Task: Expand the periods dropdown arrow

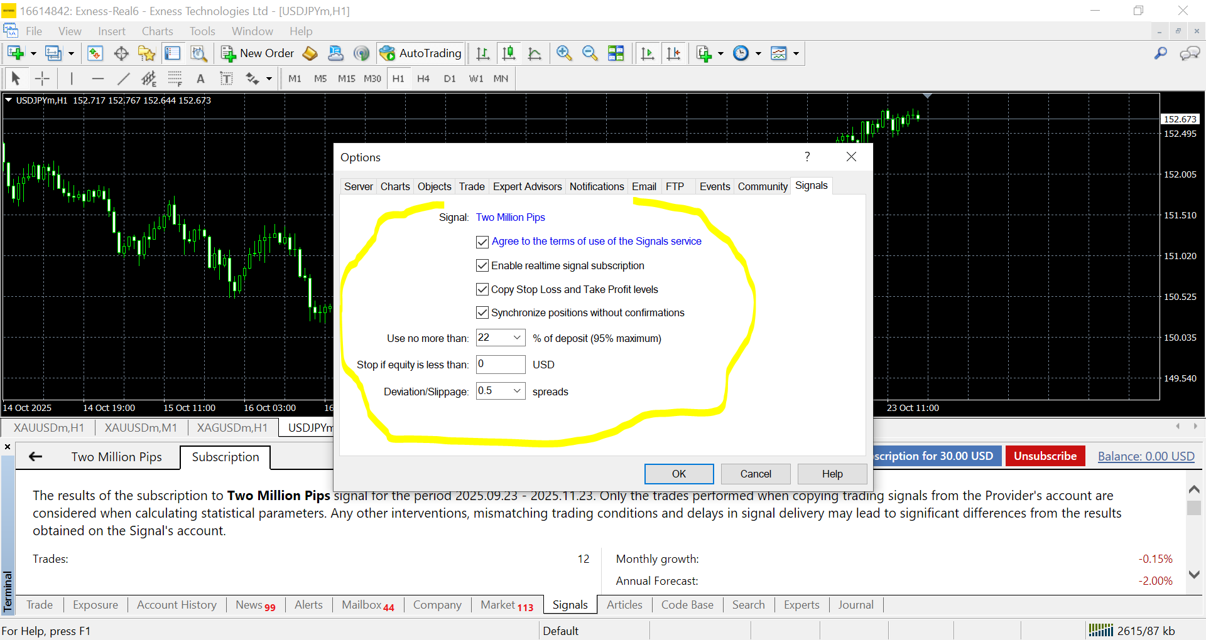Action: tap(758, 53)
